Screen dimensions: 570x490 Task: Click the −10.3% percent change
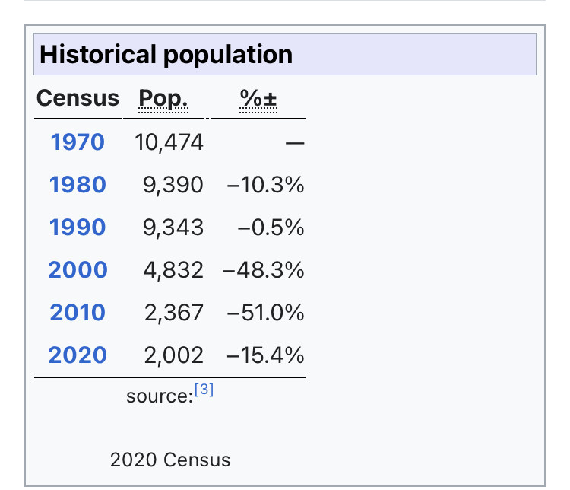tap(265, 185)
